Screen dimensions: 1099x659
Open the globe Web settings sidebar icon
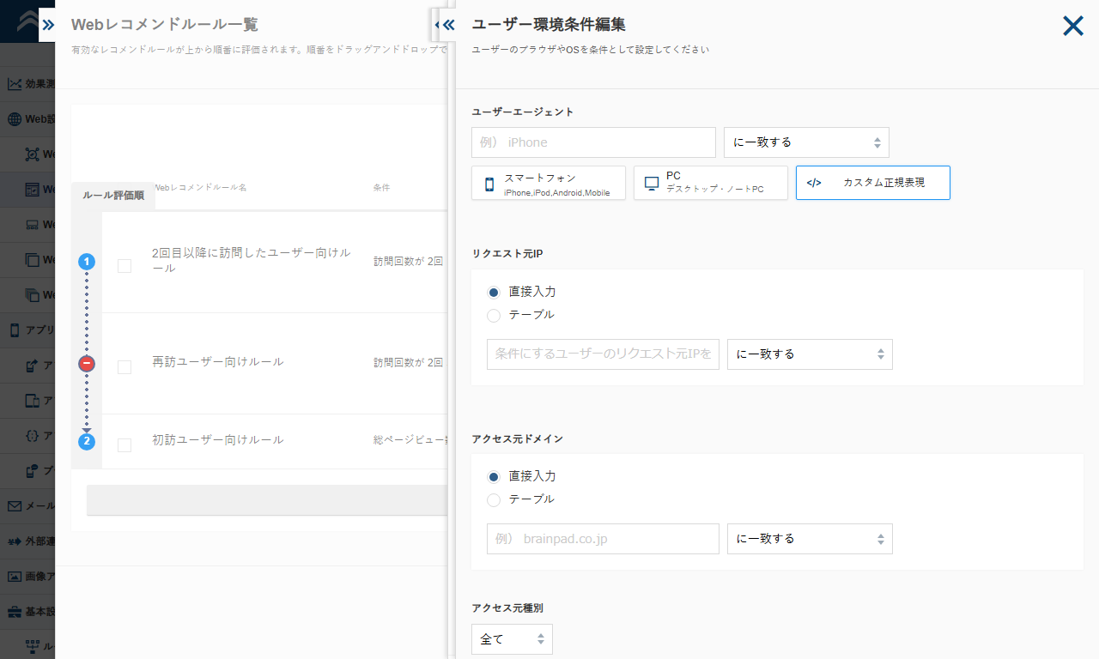pos(15,119)
